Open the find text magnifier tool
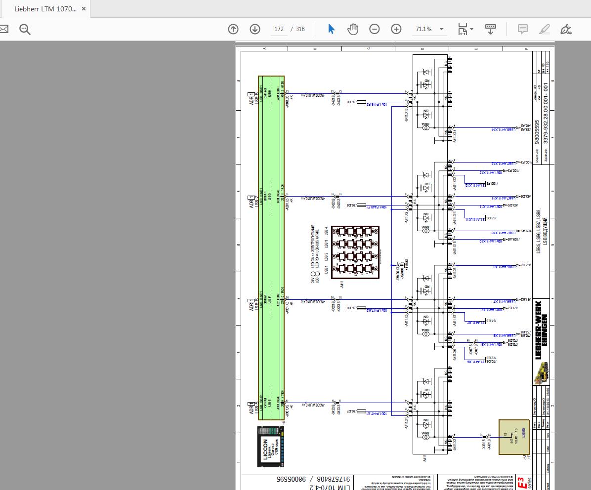The image size is (591, 490). (x=25, y=29)
